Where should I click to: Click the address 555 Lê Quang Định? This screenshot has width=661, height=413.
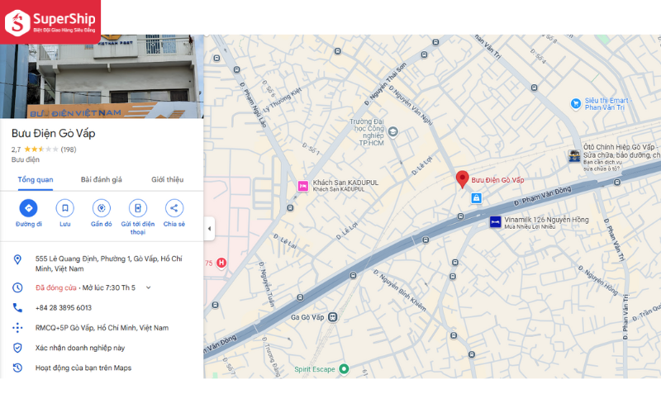click(x=109, y=263)
